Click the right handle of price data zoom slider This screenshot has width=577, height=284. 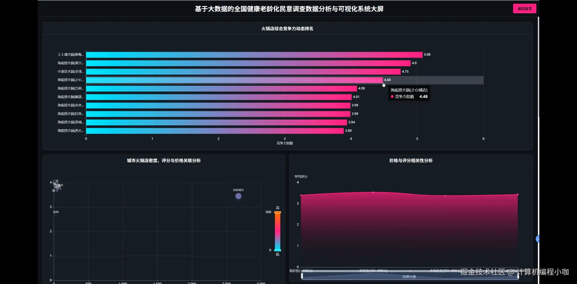(518, 276)
